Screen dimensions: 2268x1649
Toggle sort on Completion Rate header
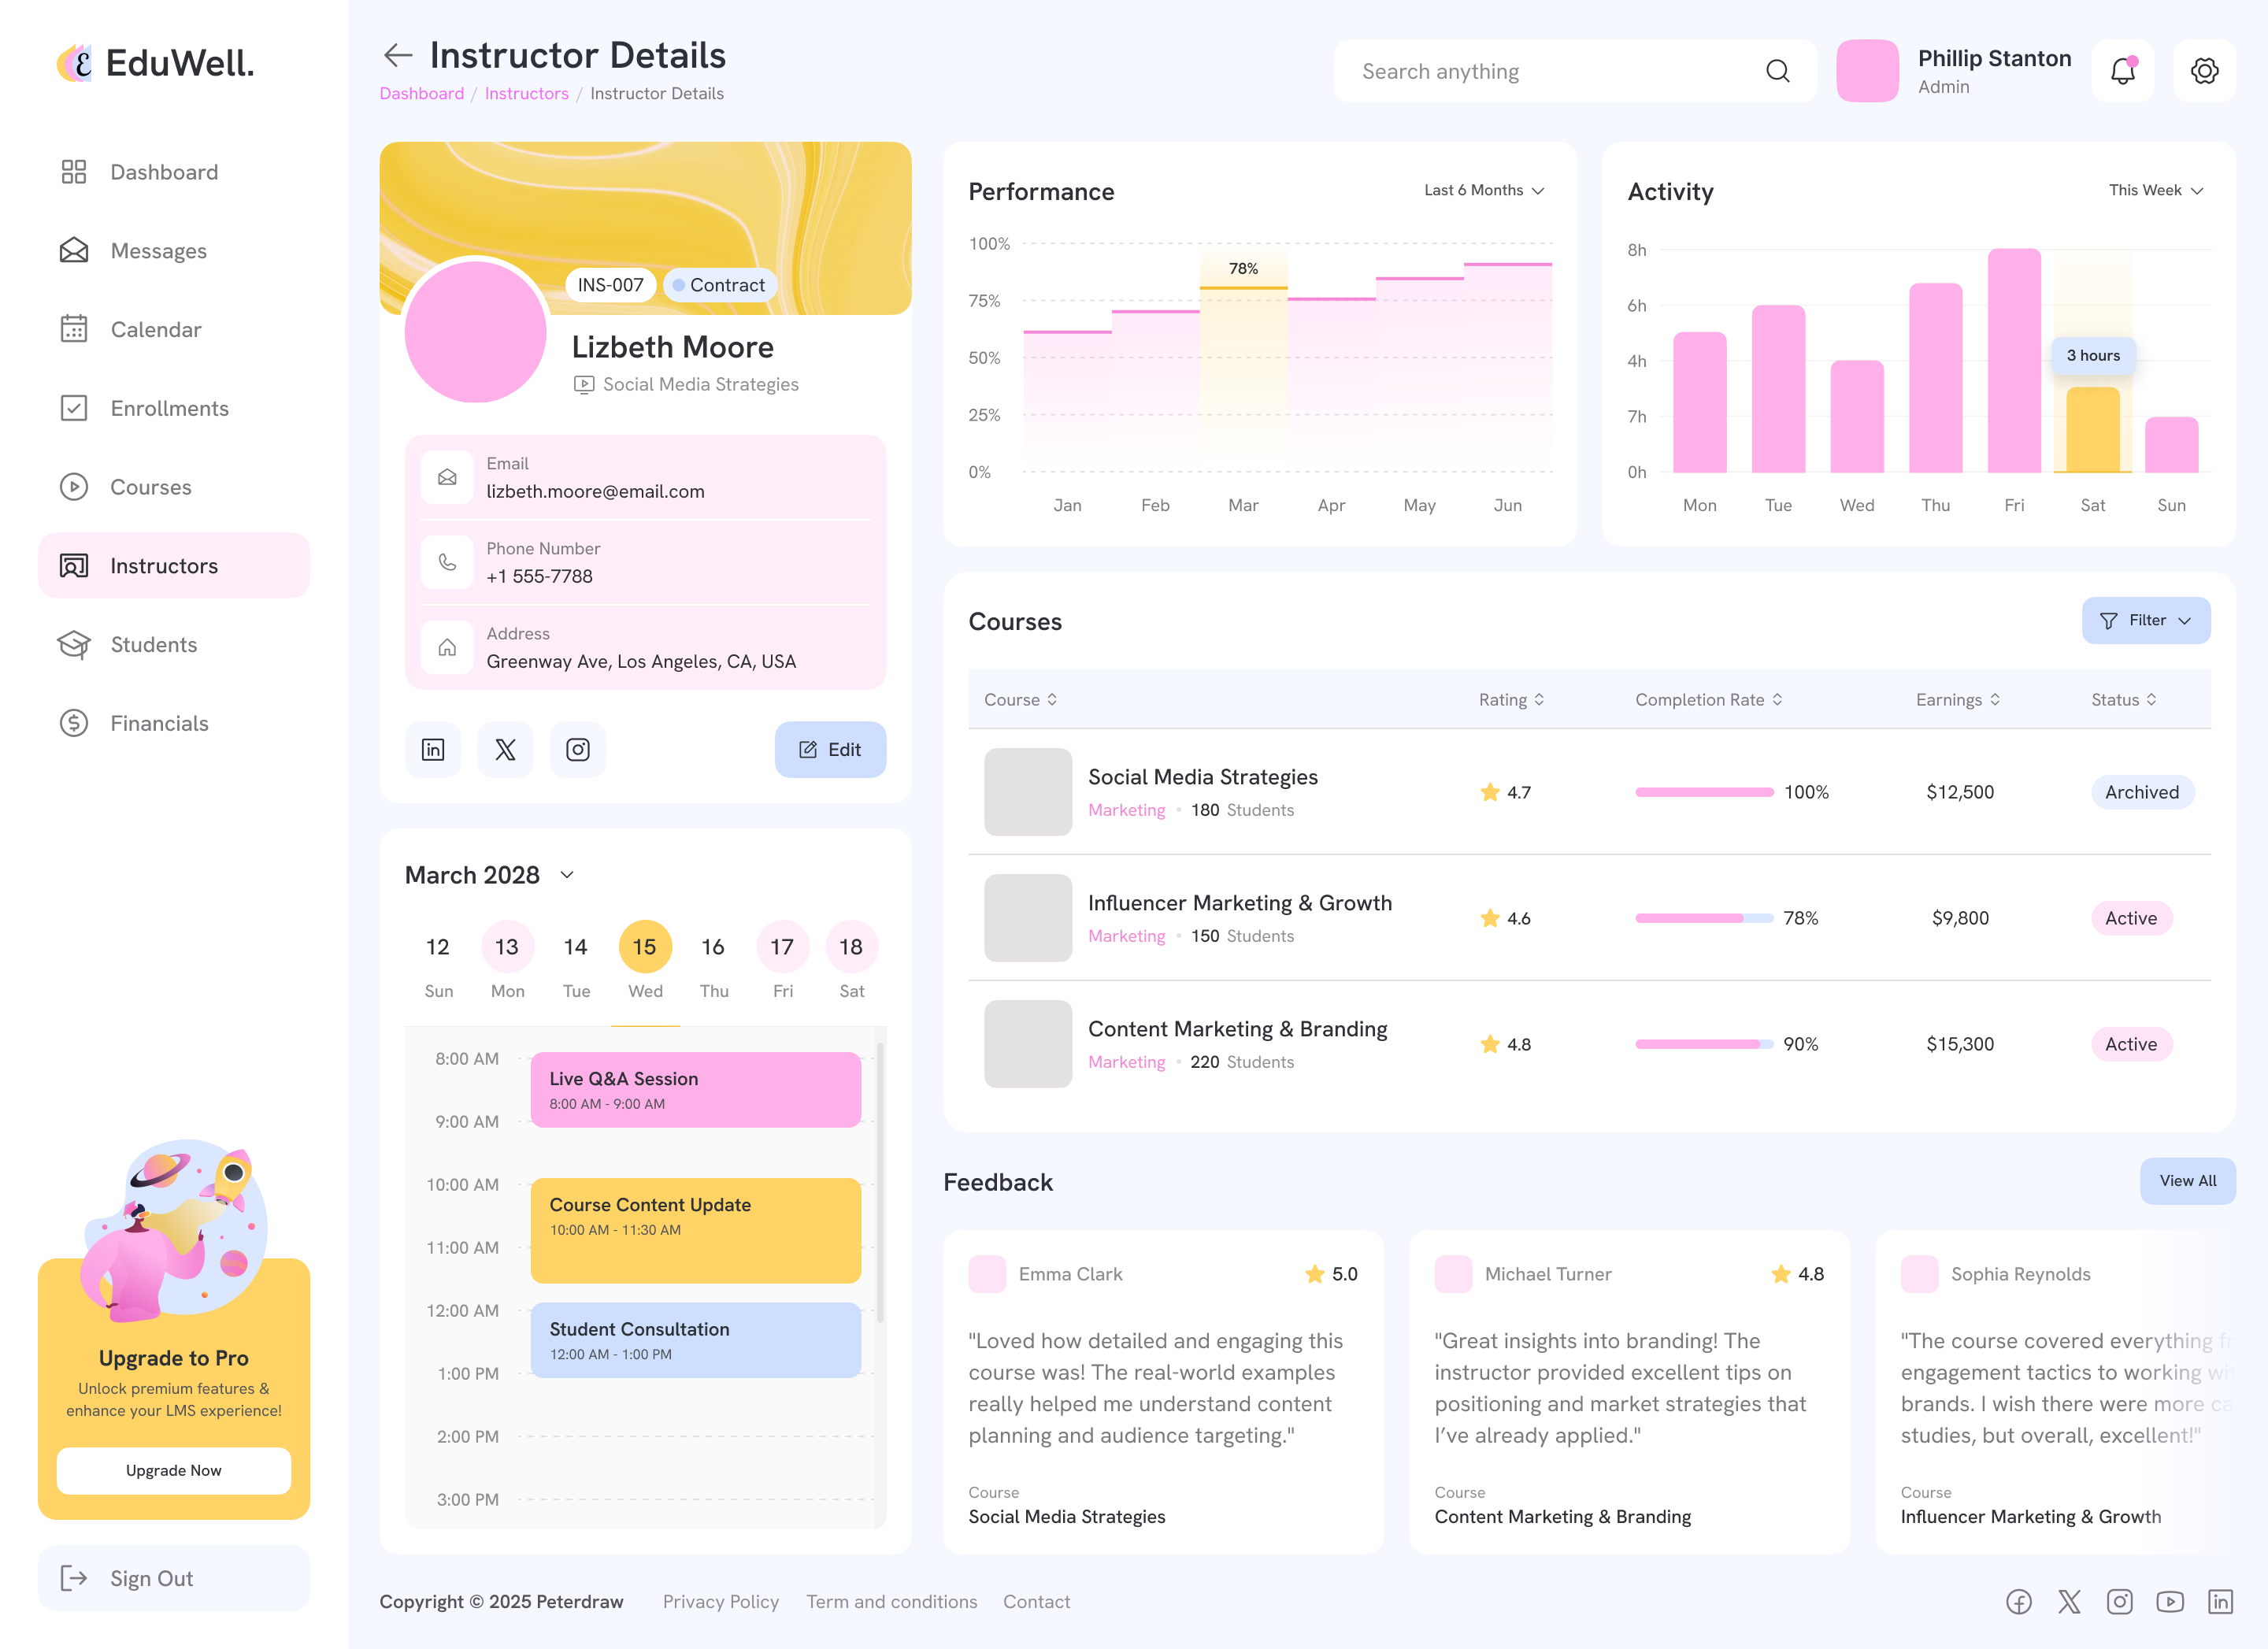point(1708,700)
